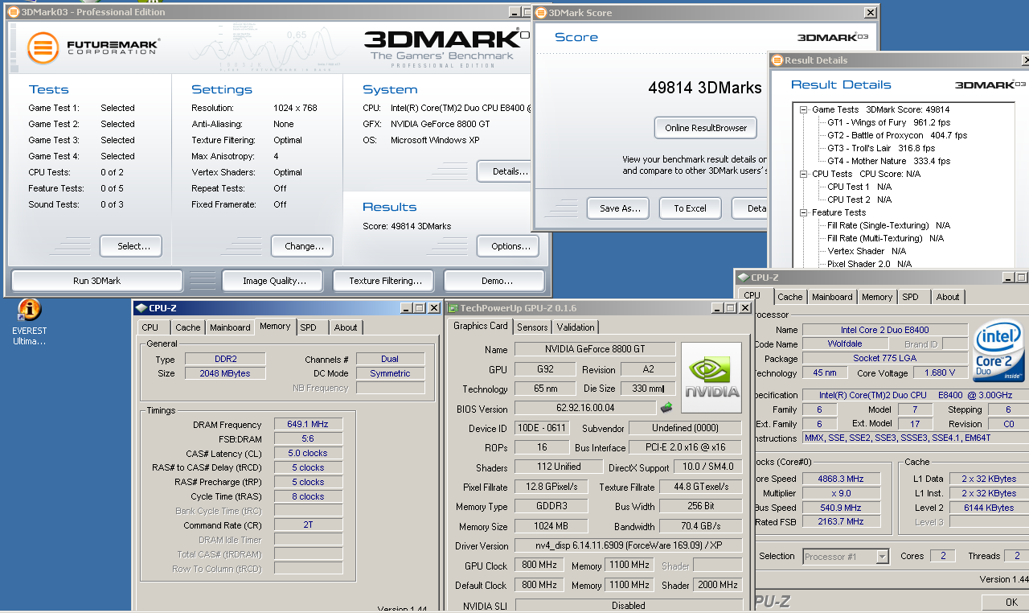Click the CAS# Latency 5.0 clocks field
The width and height of the screenshot is (1029, 613).
coord(308,453)
